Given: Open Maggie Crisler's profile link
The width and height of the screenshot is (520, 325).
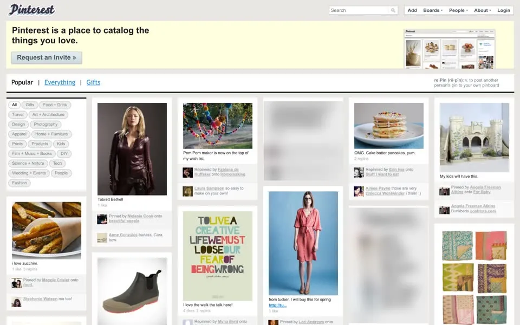Looking at the screenshot, I should tap(56, 280).
